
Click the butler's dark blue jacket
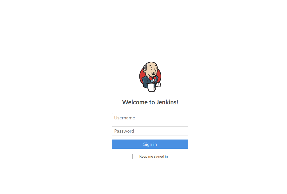146,81
